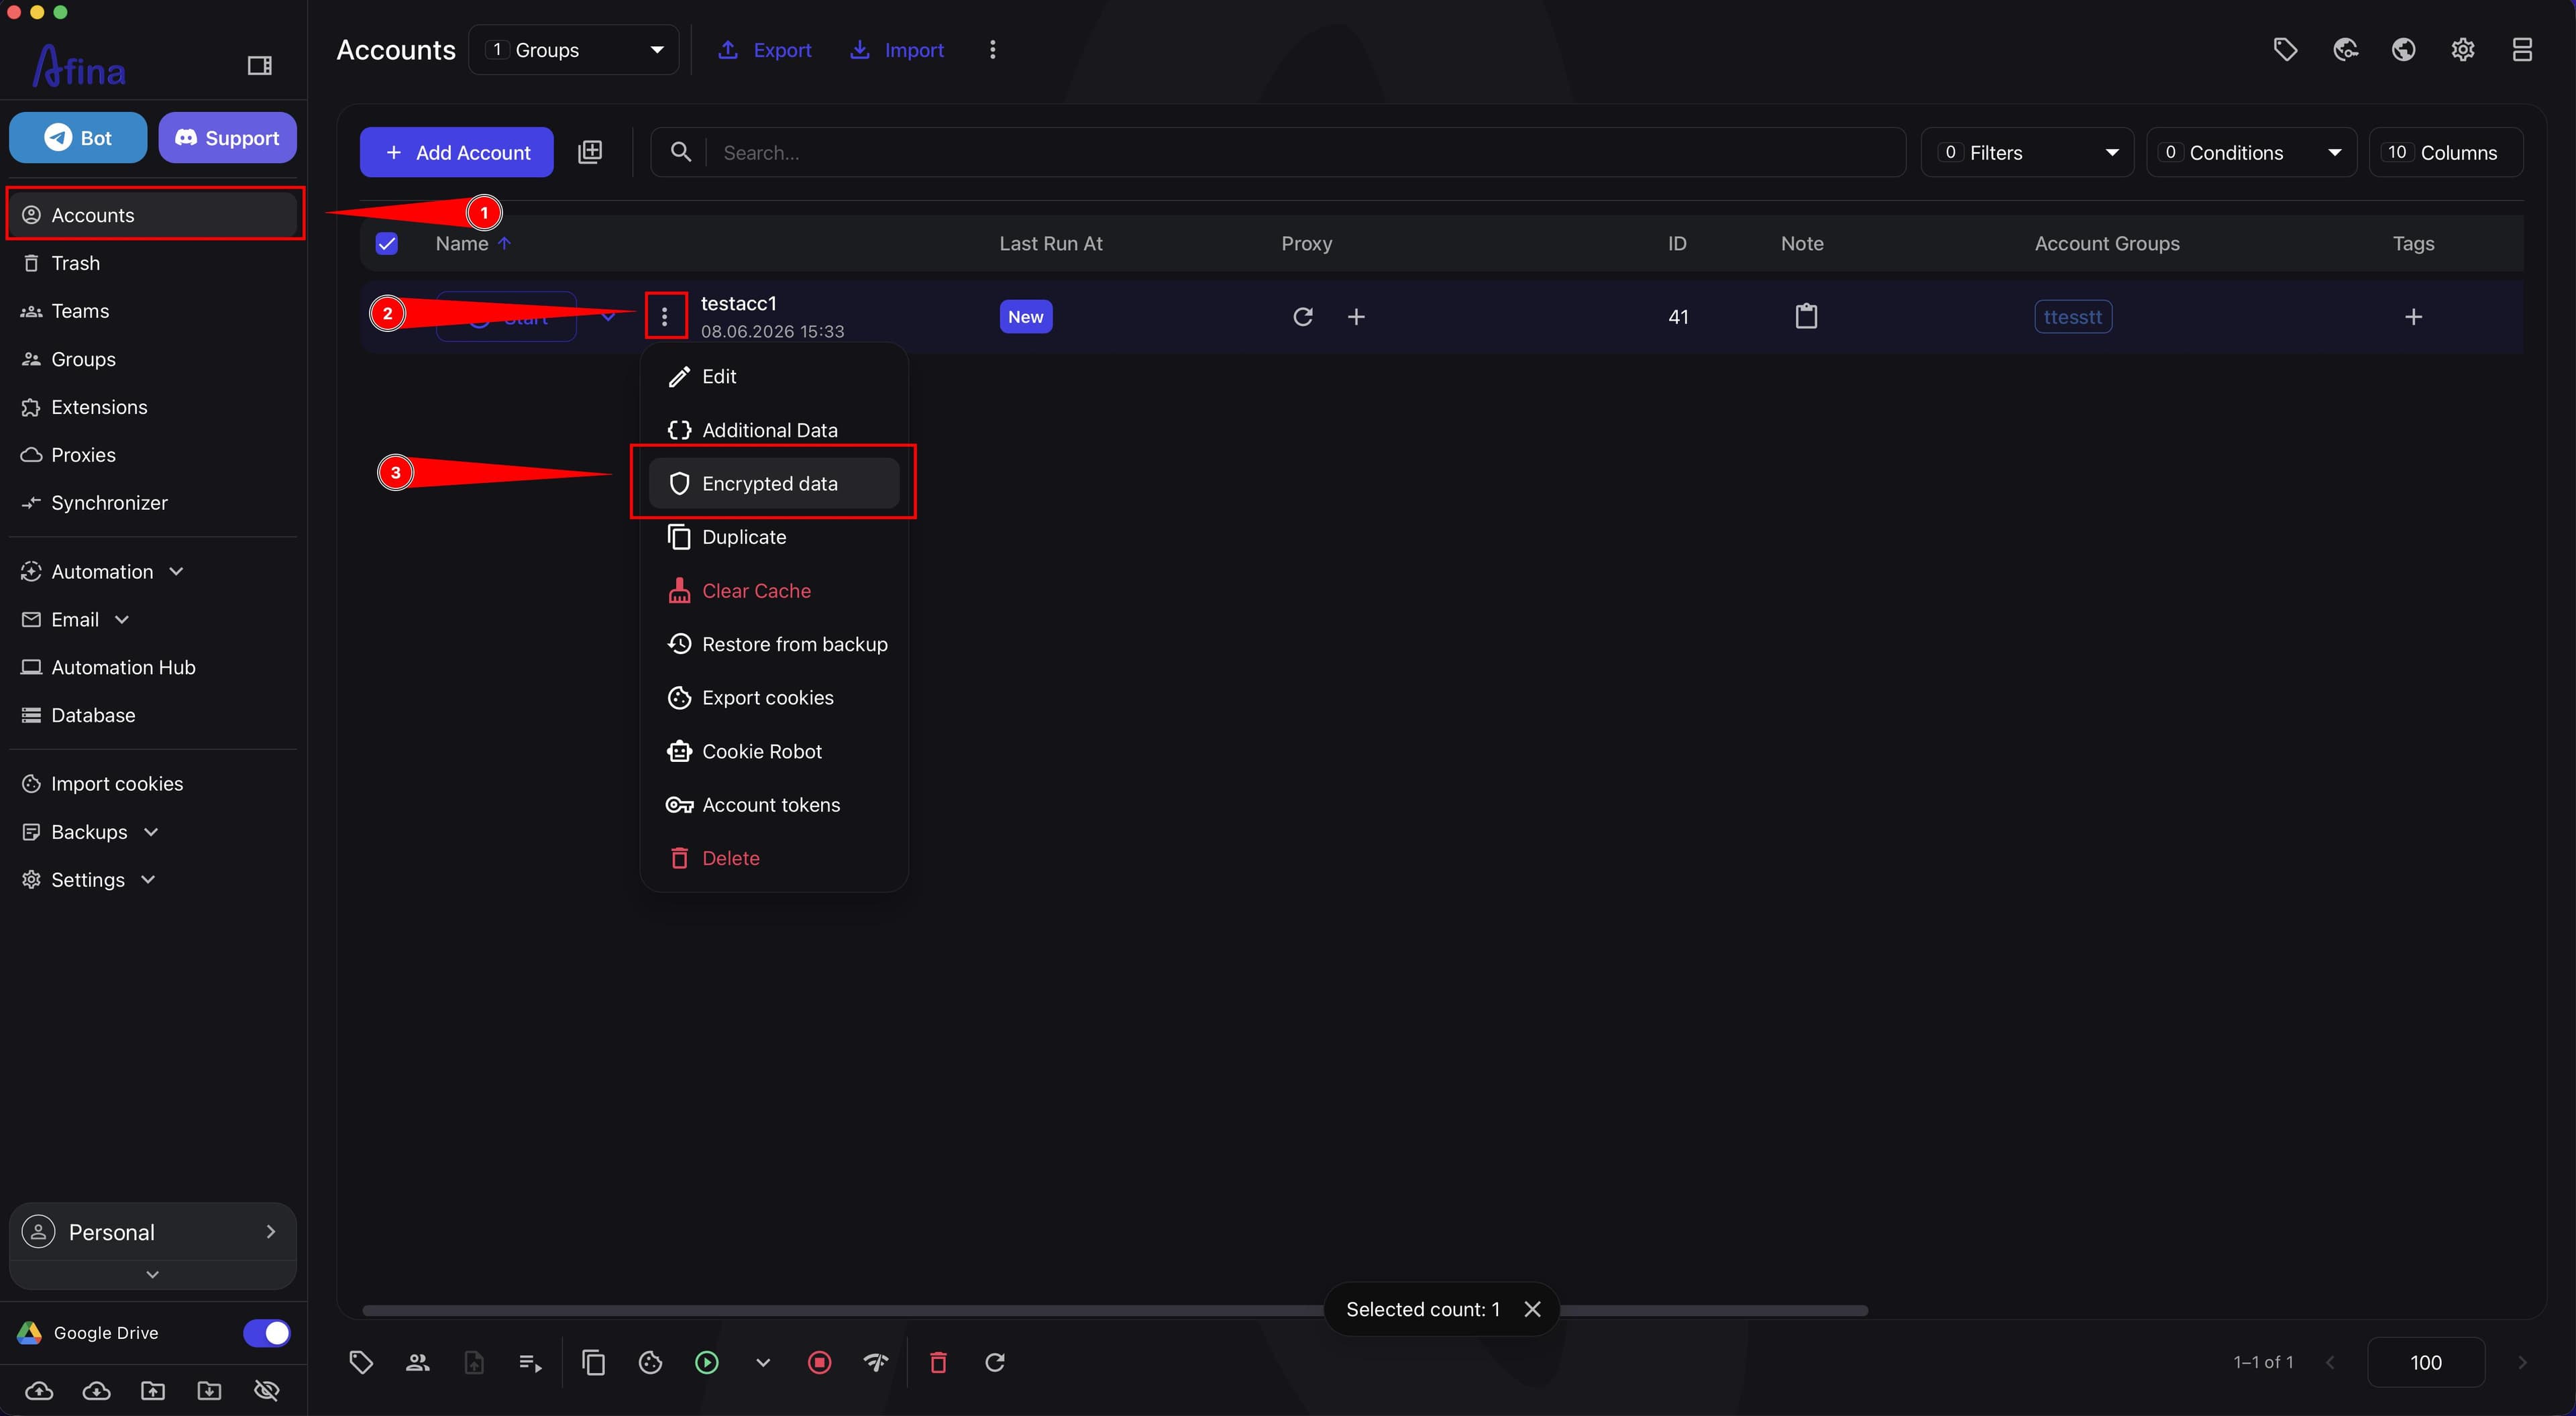Open the Filters dropdown

coord(2027,152)
